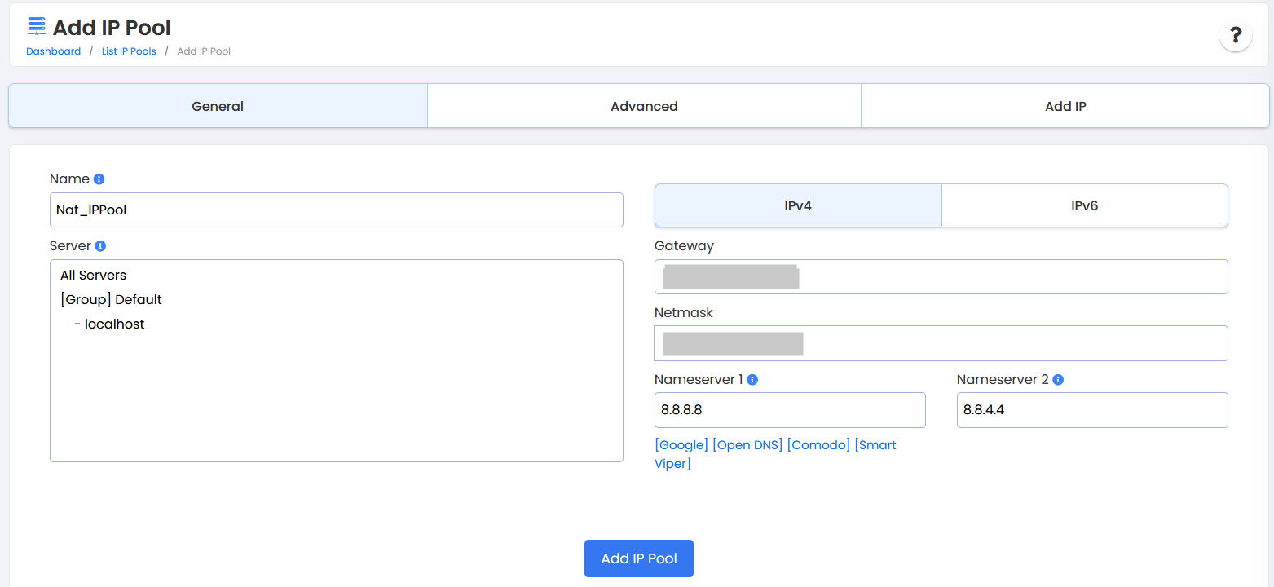Switch to the IPv6 toggle
The height and width of the screenshot is (587, 1274).
[x=1084, y=205]
